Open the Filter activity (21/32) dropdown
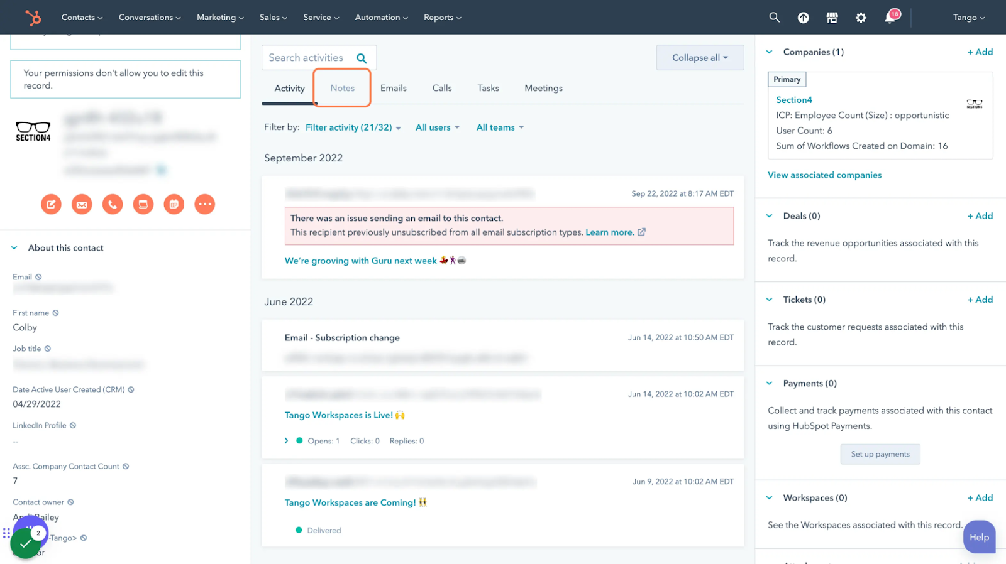 pos(353,127)
